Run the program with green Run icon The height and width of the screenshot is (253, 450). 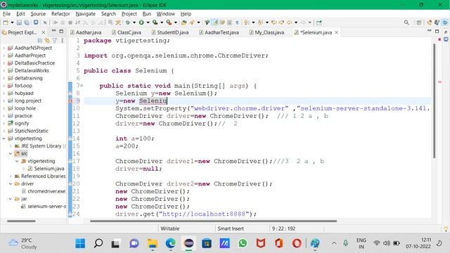141,22
